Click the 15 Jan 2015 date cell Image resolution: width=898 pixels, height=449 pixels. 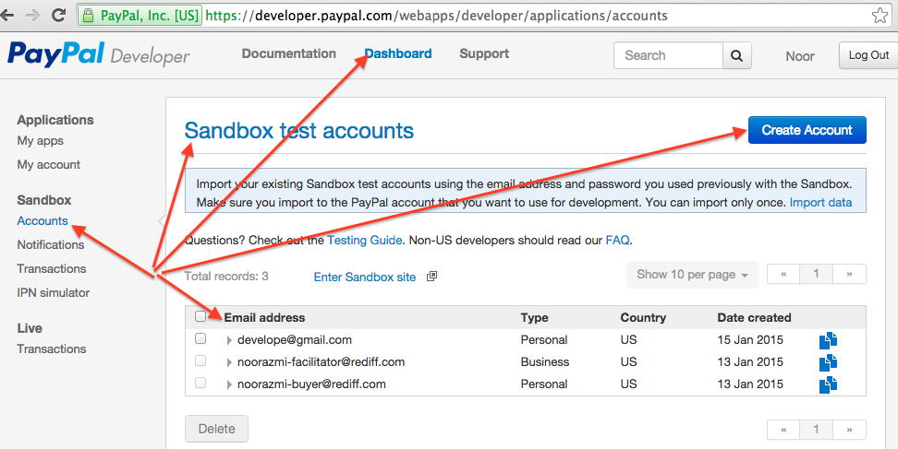750,340
